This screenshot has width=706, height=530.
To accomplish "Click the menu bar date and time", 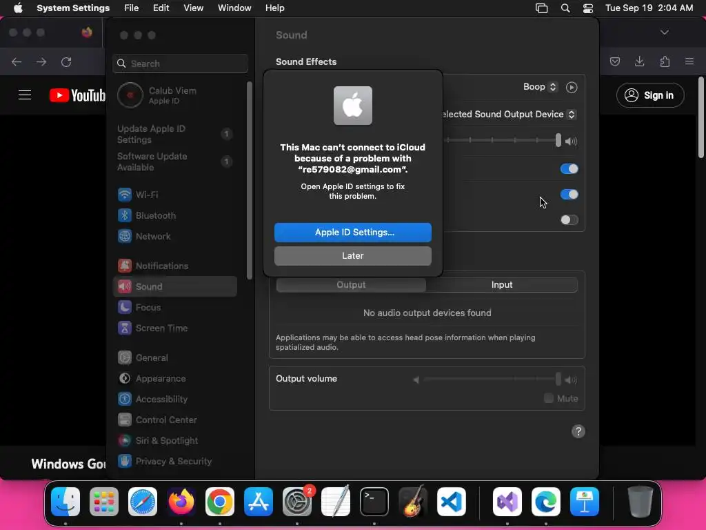I will pos(649,8).
